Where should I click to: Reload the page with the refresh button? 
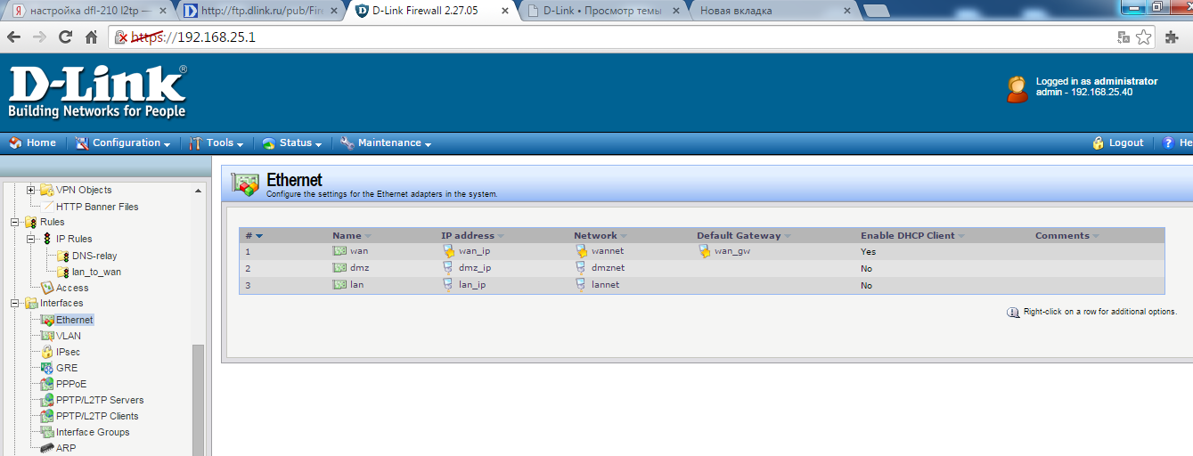pos(65,37)
